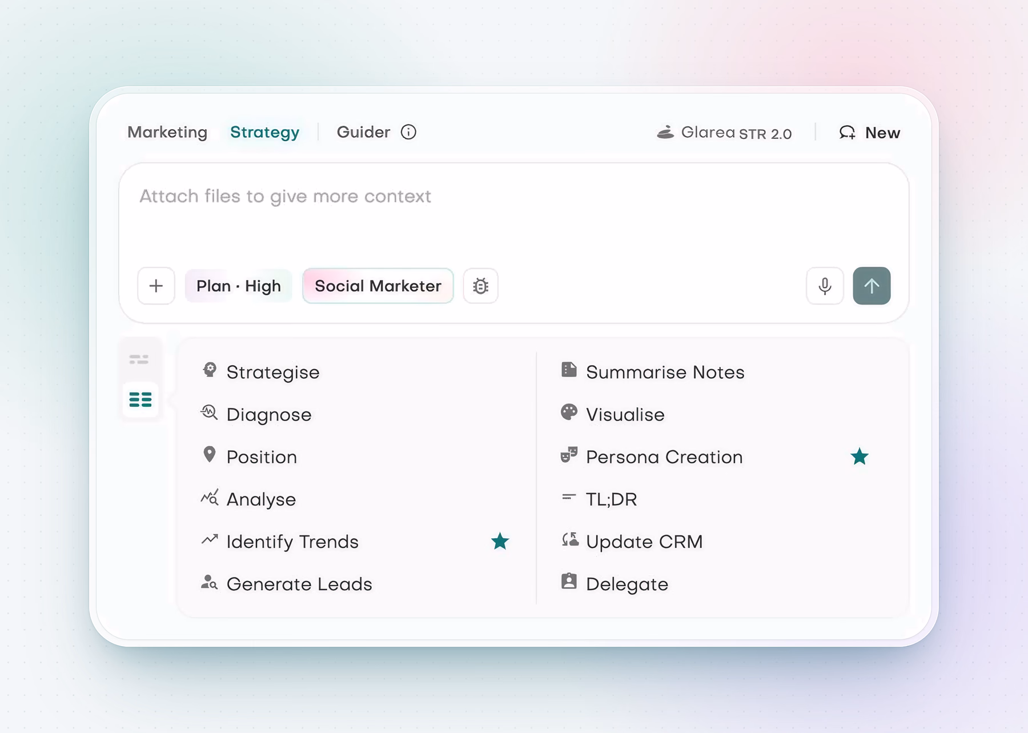Click the Identify Trends arrow icon

tap(210, 539)
